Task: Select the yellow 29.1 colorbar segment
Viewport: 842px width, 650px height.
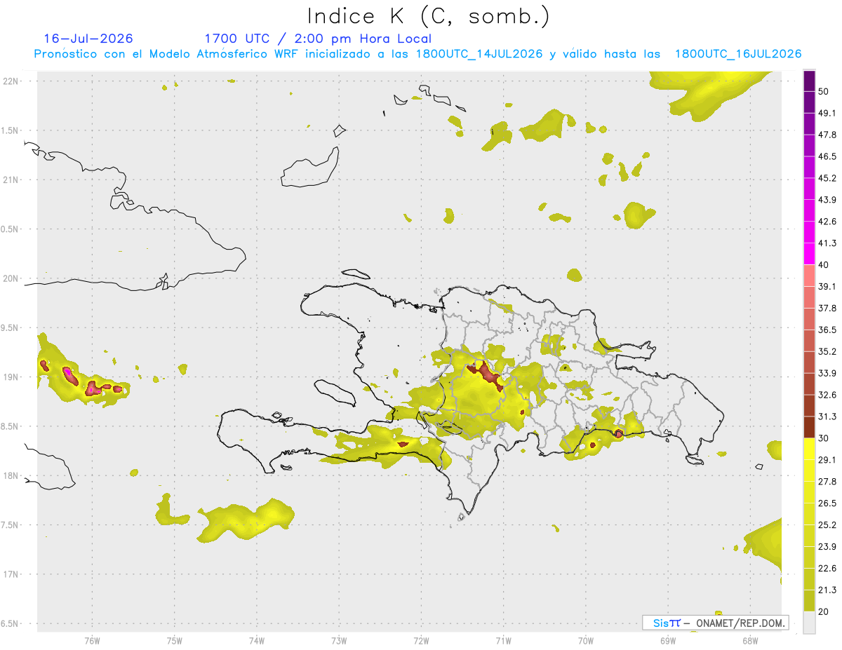Action: tap(809, 449)
